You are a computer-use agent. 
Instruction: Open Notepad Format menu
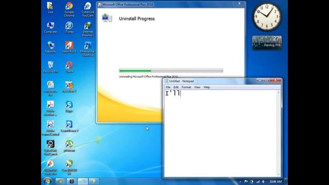click(x=186, y=87)
